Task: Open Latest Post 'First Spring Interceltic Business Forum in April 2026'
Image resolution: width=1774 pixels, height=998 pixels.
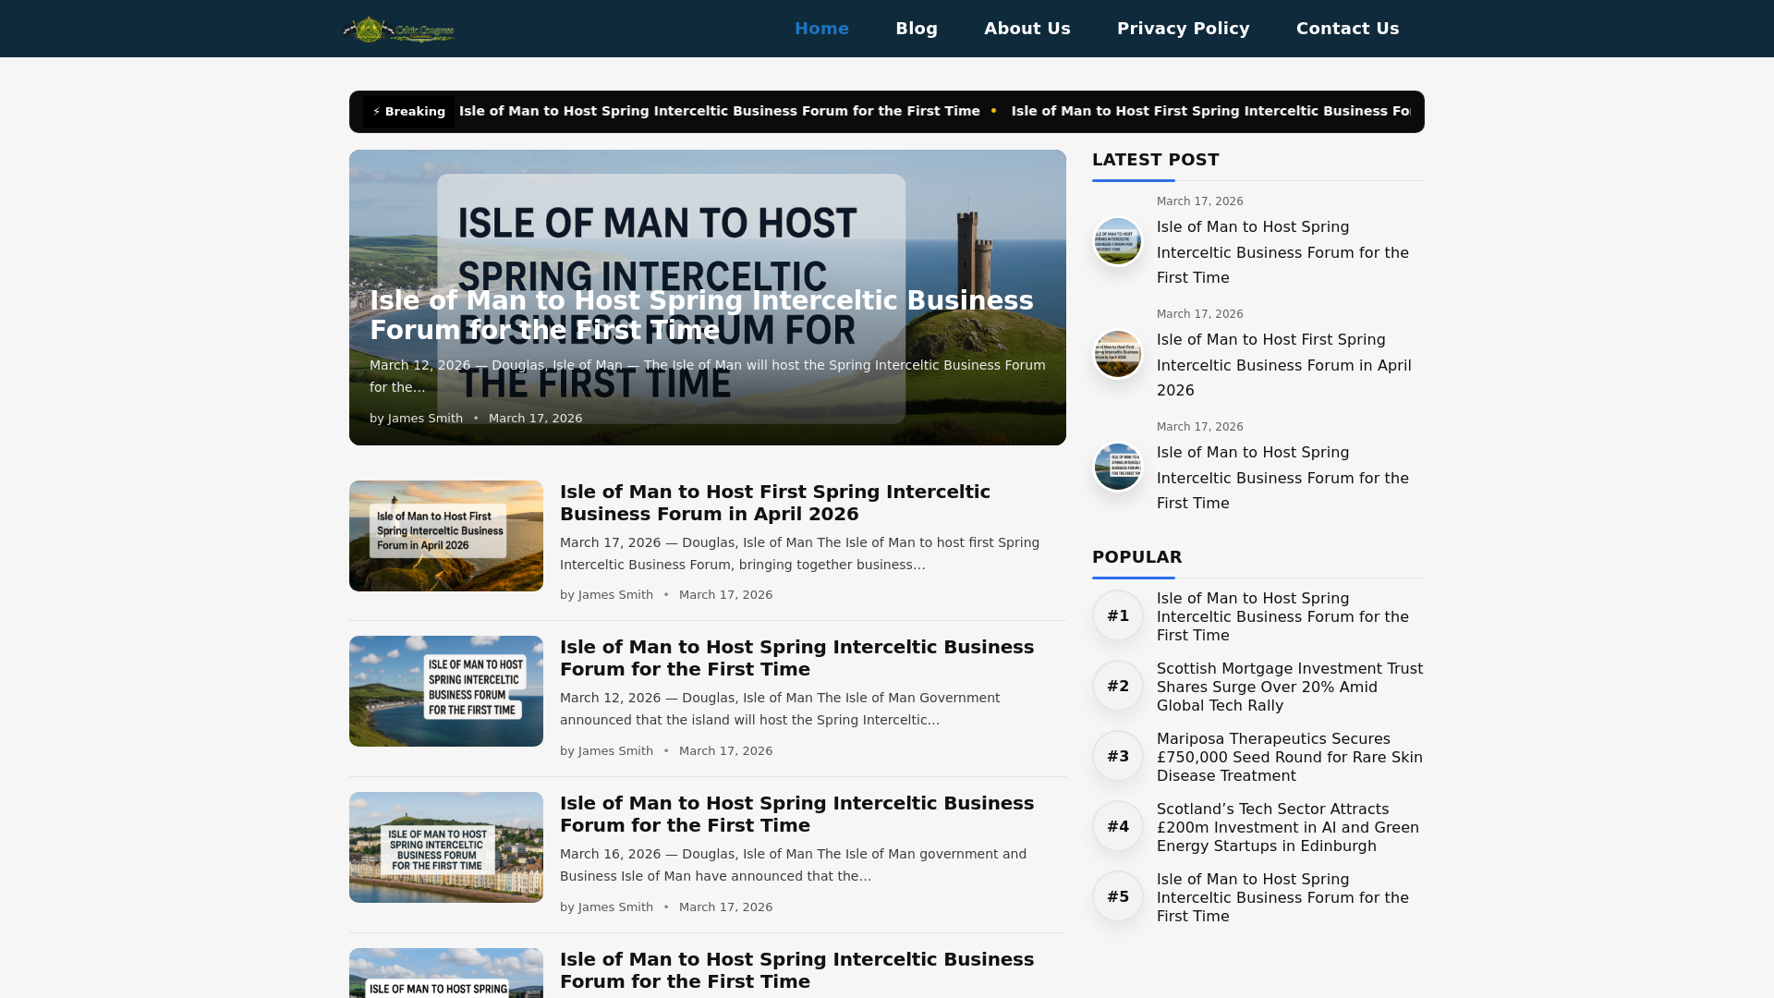Action: click(1284, 365)
